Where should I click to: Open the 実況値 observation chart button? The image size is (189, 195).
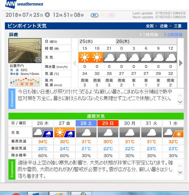point(25,82)
